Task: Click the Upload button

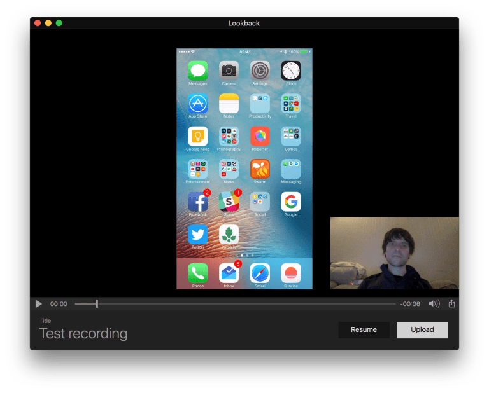Action: coord(422,330)
